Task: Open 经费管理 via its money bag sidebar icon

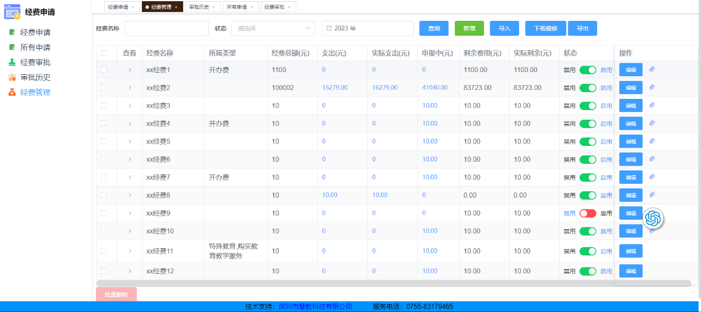Action: [12, 92]
